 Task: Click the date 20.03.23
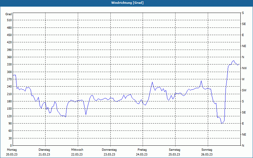(x=12, y=155)
